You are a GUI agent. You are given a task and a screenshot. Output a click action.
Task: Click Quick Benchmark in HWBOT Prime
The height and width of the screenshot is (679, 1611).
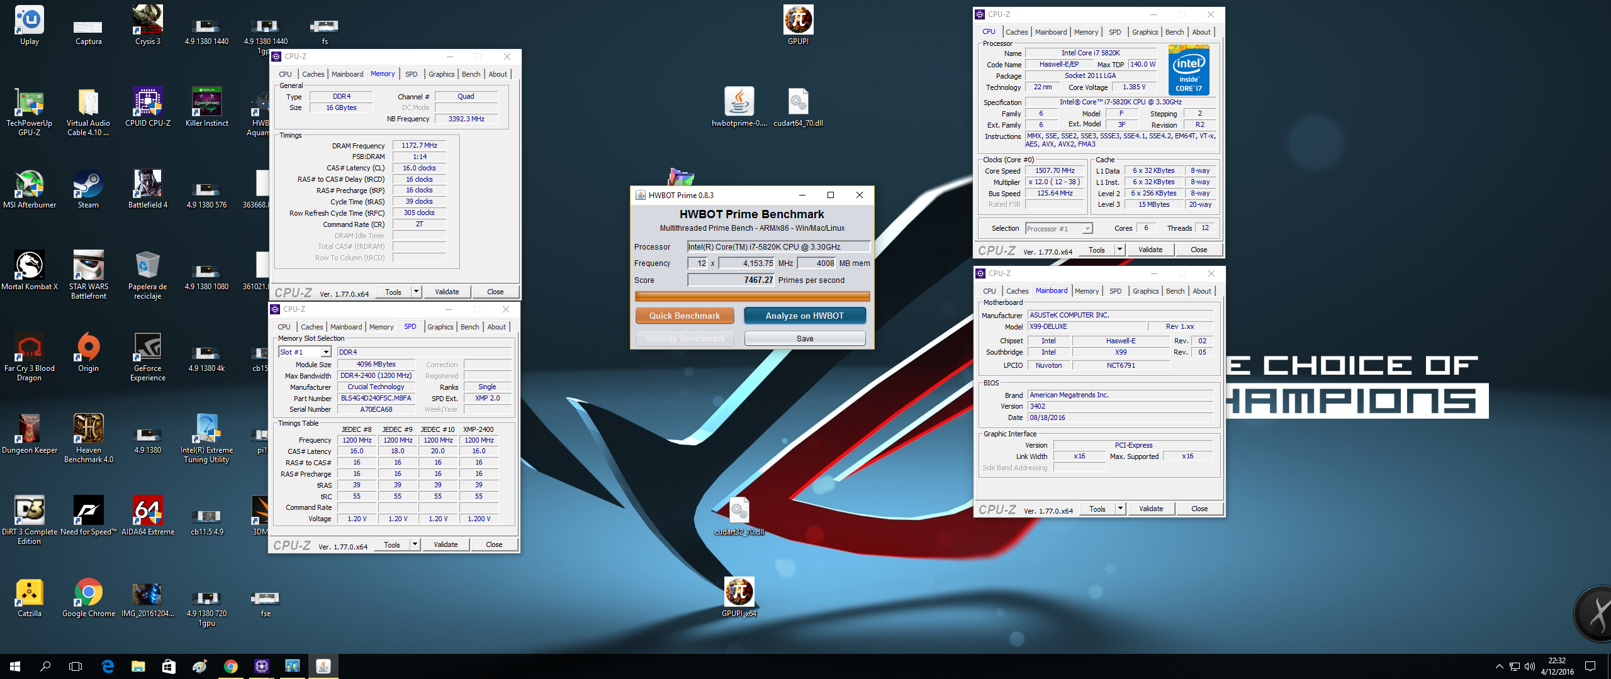pos(685,316)
